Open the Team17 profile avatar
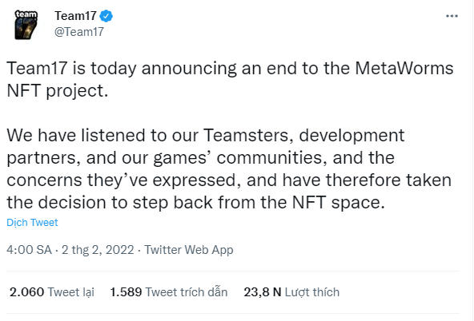 tap(26, 25)
